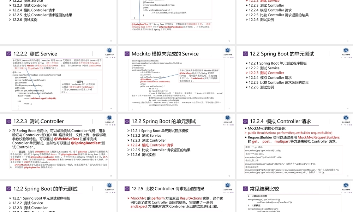Image resolution: width=353 pixels, height=212 pixels.
Task: Click the title icon beside "12.2.3 测试 Controller" heading
Action: [x=8, y=122]
